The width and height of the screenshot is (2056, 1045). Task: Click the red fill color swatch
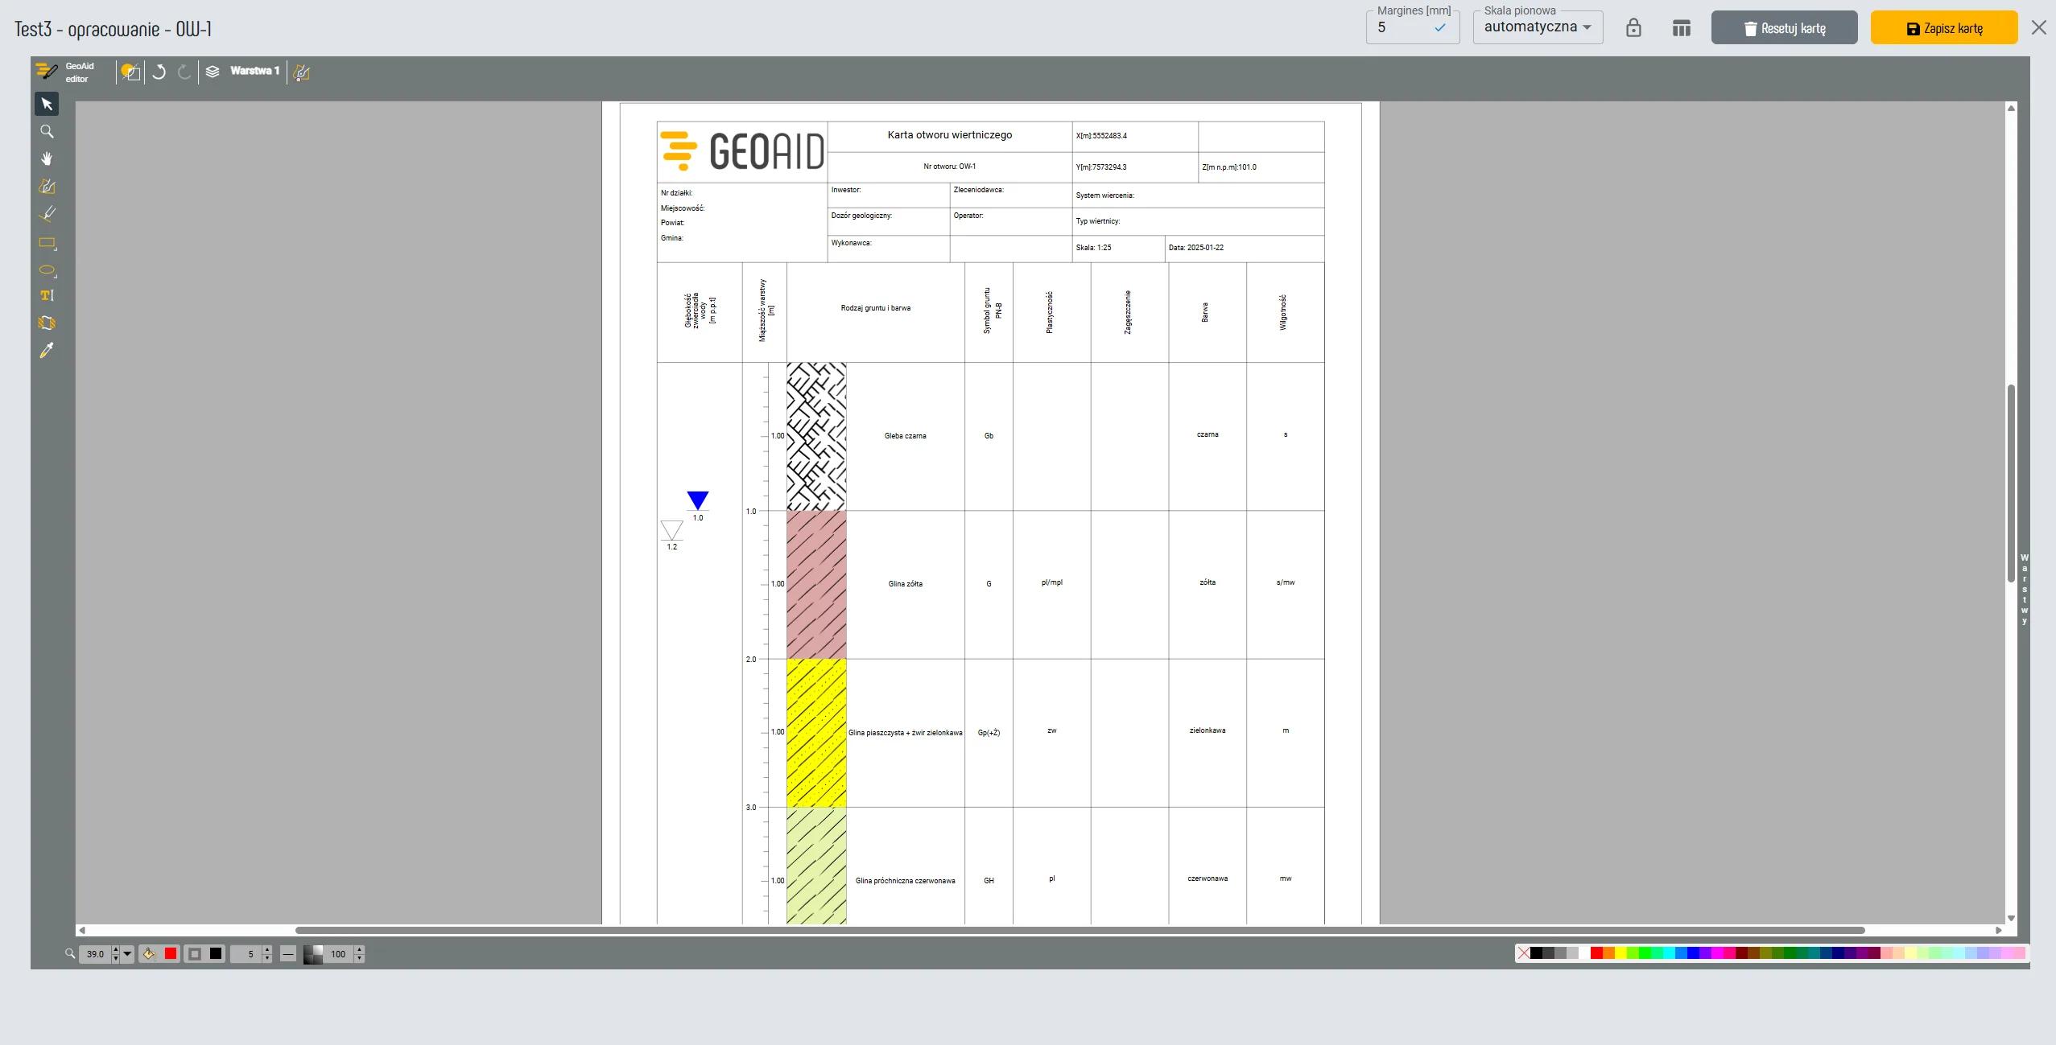[171, 953]
